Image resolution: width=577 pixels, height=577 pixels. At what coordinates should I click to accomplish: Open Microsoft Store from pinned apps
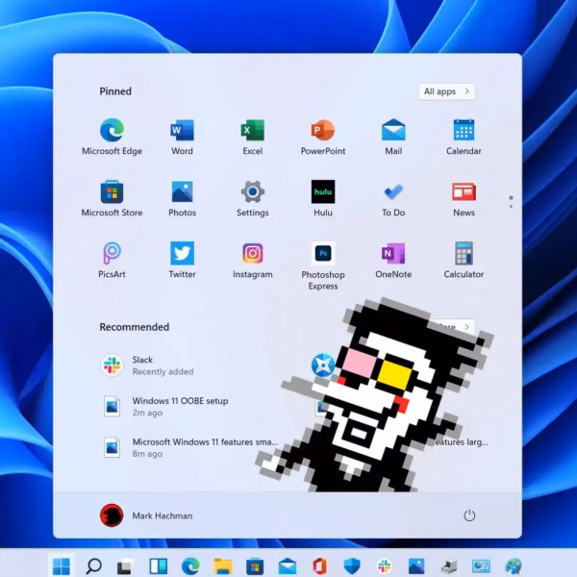(x=112, y=198)
